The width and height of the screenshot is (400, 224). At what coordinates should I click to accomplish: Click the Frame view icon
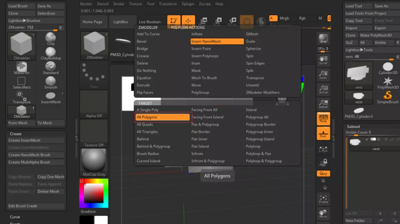coord(323,199)
